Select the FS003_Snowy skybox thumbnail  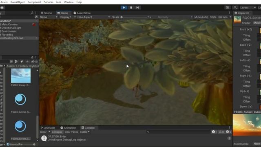pos(21,76)
